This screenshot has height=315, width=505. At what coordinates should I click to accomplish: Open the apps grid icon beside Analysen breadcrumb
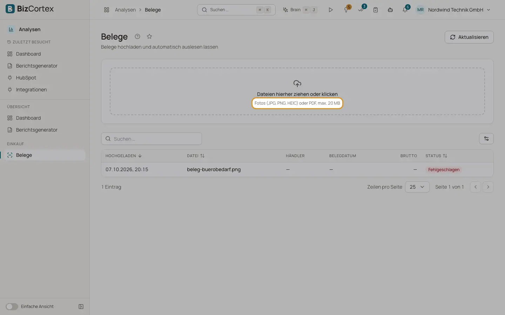point(107,10)
